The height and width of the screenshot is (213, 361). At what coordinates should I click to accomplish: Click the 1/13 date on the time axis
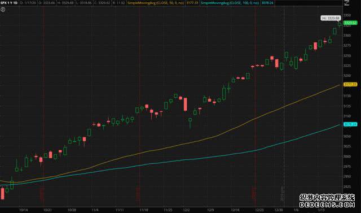click(321, 210)
